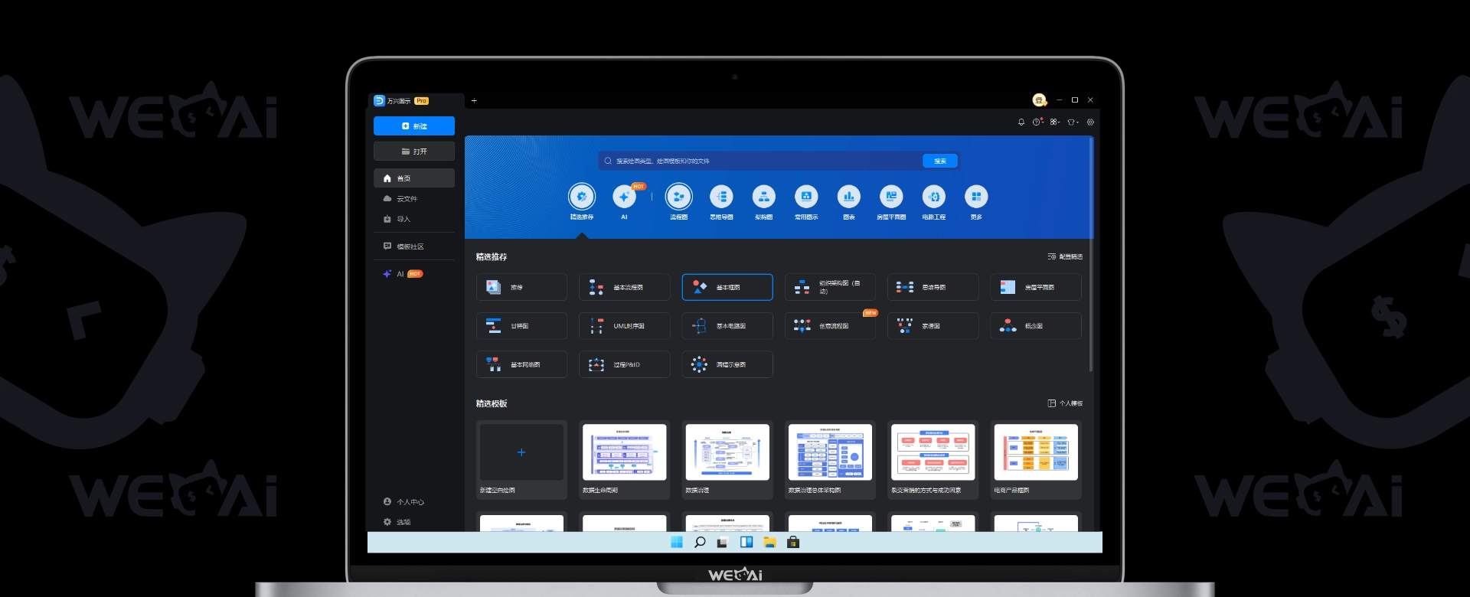Screen dimensions: 1470x597
Task: Open the 创意流程图 card with NEW badge
Action: click(830, 326)
